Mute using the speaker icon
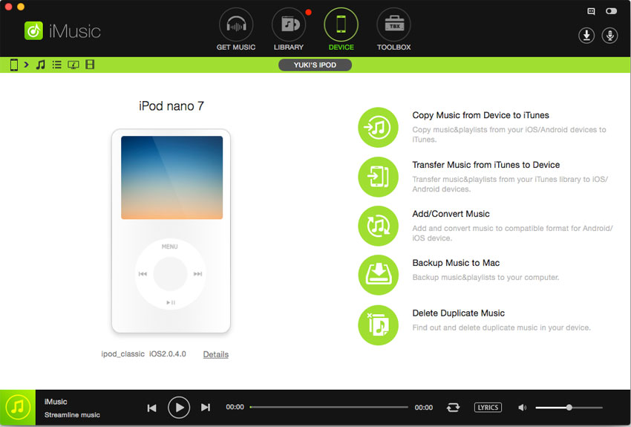631x427 pixels. (x=522, y=408)
